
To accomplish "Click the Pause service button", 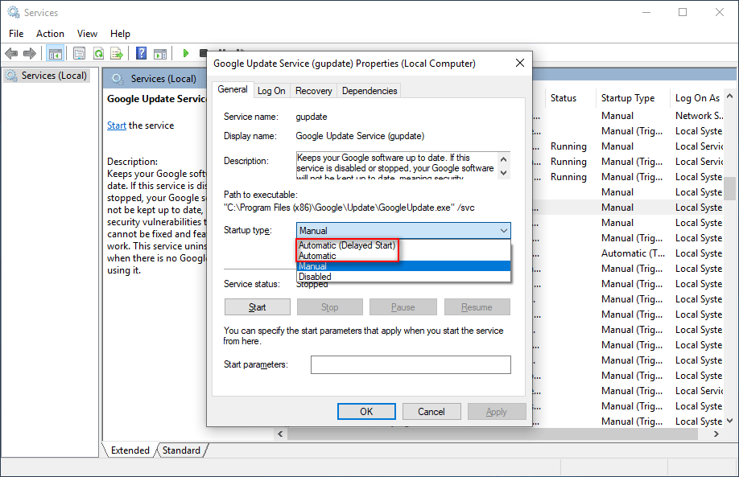I will [403, 307].
